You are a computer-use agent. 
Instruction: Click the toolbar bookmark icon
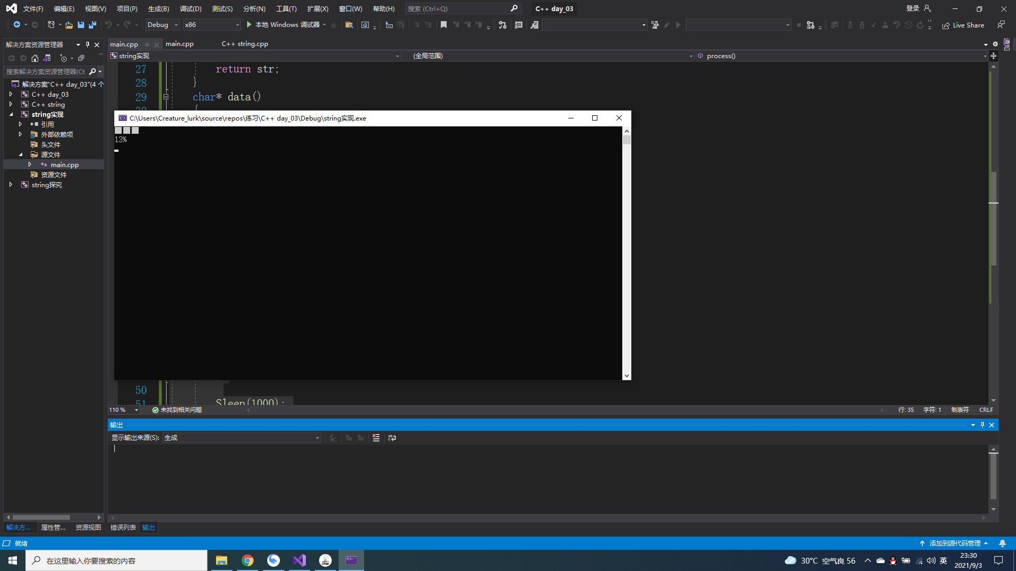click(x=443, y=25)
